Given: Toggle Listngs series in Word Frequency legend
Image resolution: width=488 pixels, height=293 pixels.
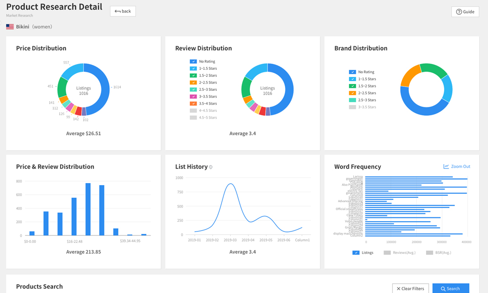Looking at the screenshot, I should [356, 252].
